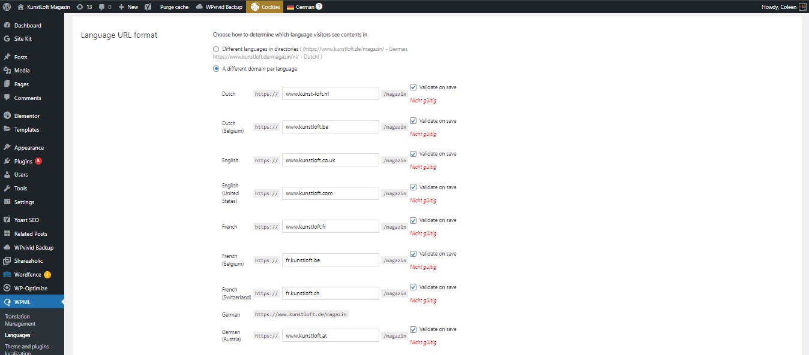Open Related Posts from the sidebar
Viewport: 809px width, 355px height.
[32, 233]
